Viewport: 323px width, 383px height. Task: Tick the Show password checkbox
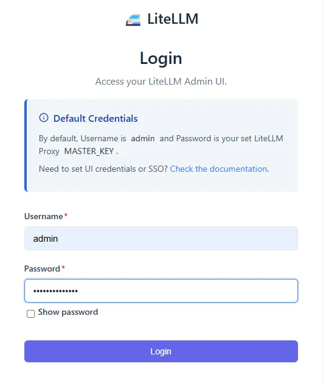(x=30, y=314)
